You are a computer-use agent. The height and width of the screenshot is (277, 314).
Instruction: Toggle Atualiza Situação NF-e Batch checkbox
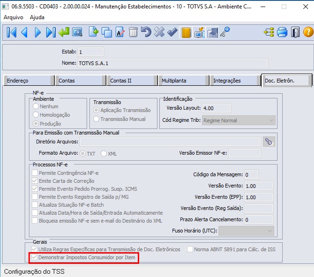(x=35, y=205)
